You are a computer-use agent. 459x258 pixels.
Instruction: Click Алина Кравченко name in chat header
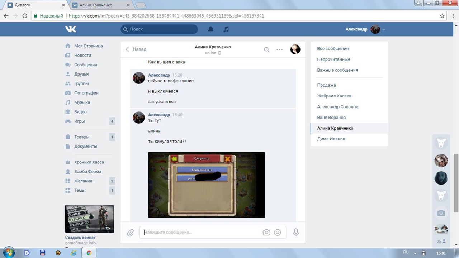click(213, 47)
